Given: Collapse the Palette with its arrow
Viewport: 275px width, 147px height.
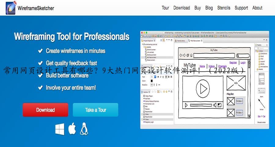Looking at the screenshot, I should (267, 45).
